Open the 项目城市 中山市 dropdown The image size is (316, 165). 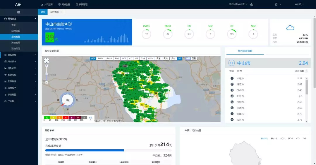[x=238, y=4]
